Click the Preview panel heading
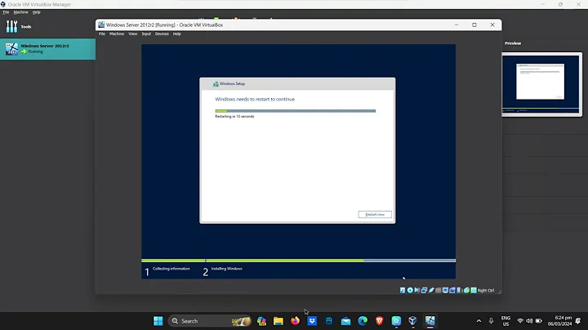 [513, 43]
